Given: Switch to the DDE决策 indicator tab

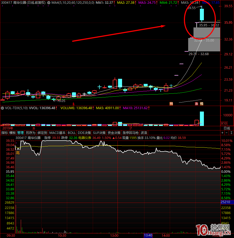Looking at the screenshot, I should tap(84, 133).
